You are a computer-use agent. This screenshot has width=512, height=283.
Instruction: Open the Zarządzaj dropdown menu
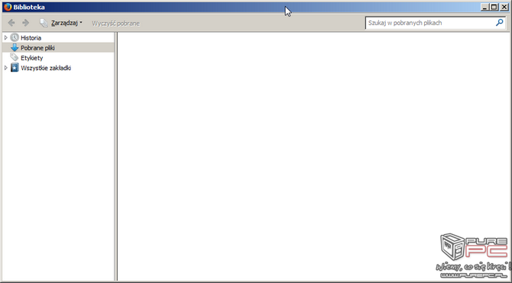pyautogui.click(x=66, y=23)
